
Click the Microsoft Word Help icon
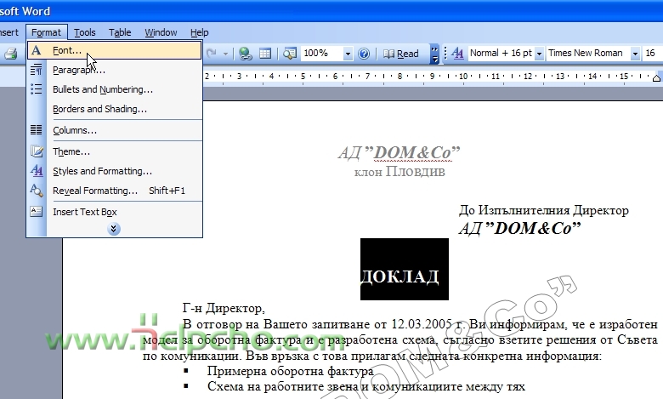pyautogui.click(x=364, y=54)
